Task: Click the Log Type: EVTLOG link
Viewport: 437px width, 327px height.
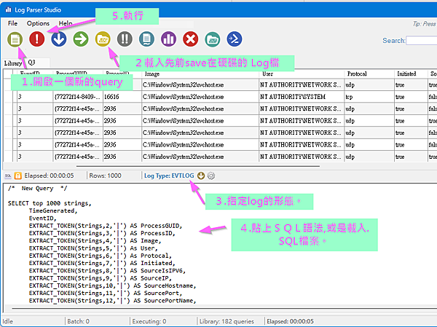Action: tap(169, 176)
